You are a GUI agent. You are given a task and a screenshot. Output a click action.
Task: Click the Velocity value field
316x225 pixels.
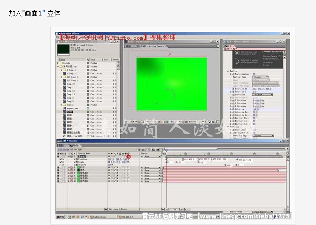point(256,109)
